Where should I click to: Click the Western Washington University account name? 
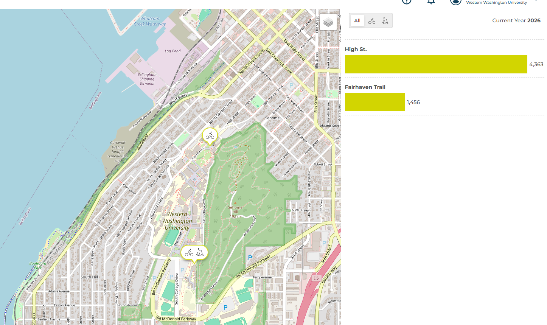pyautogui.click(x=496, y=3)
